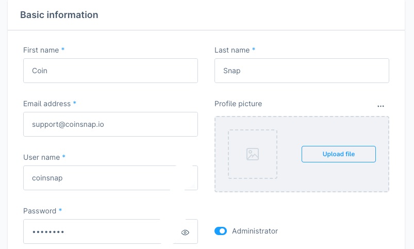
Task: Click the Password label text
Action: coord(40,211)
